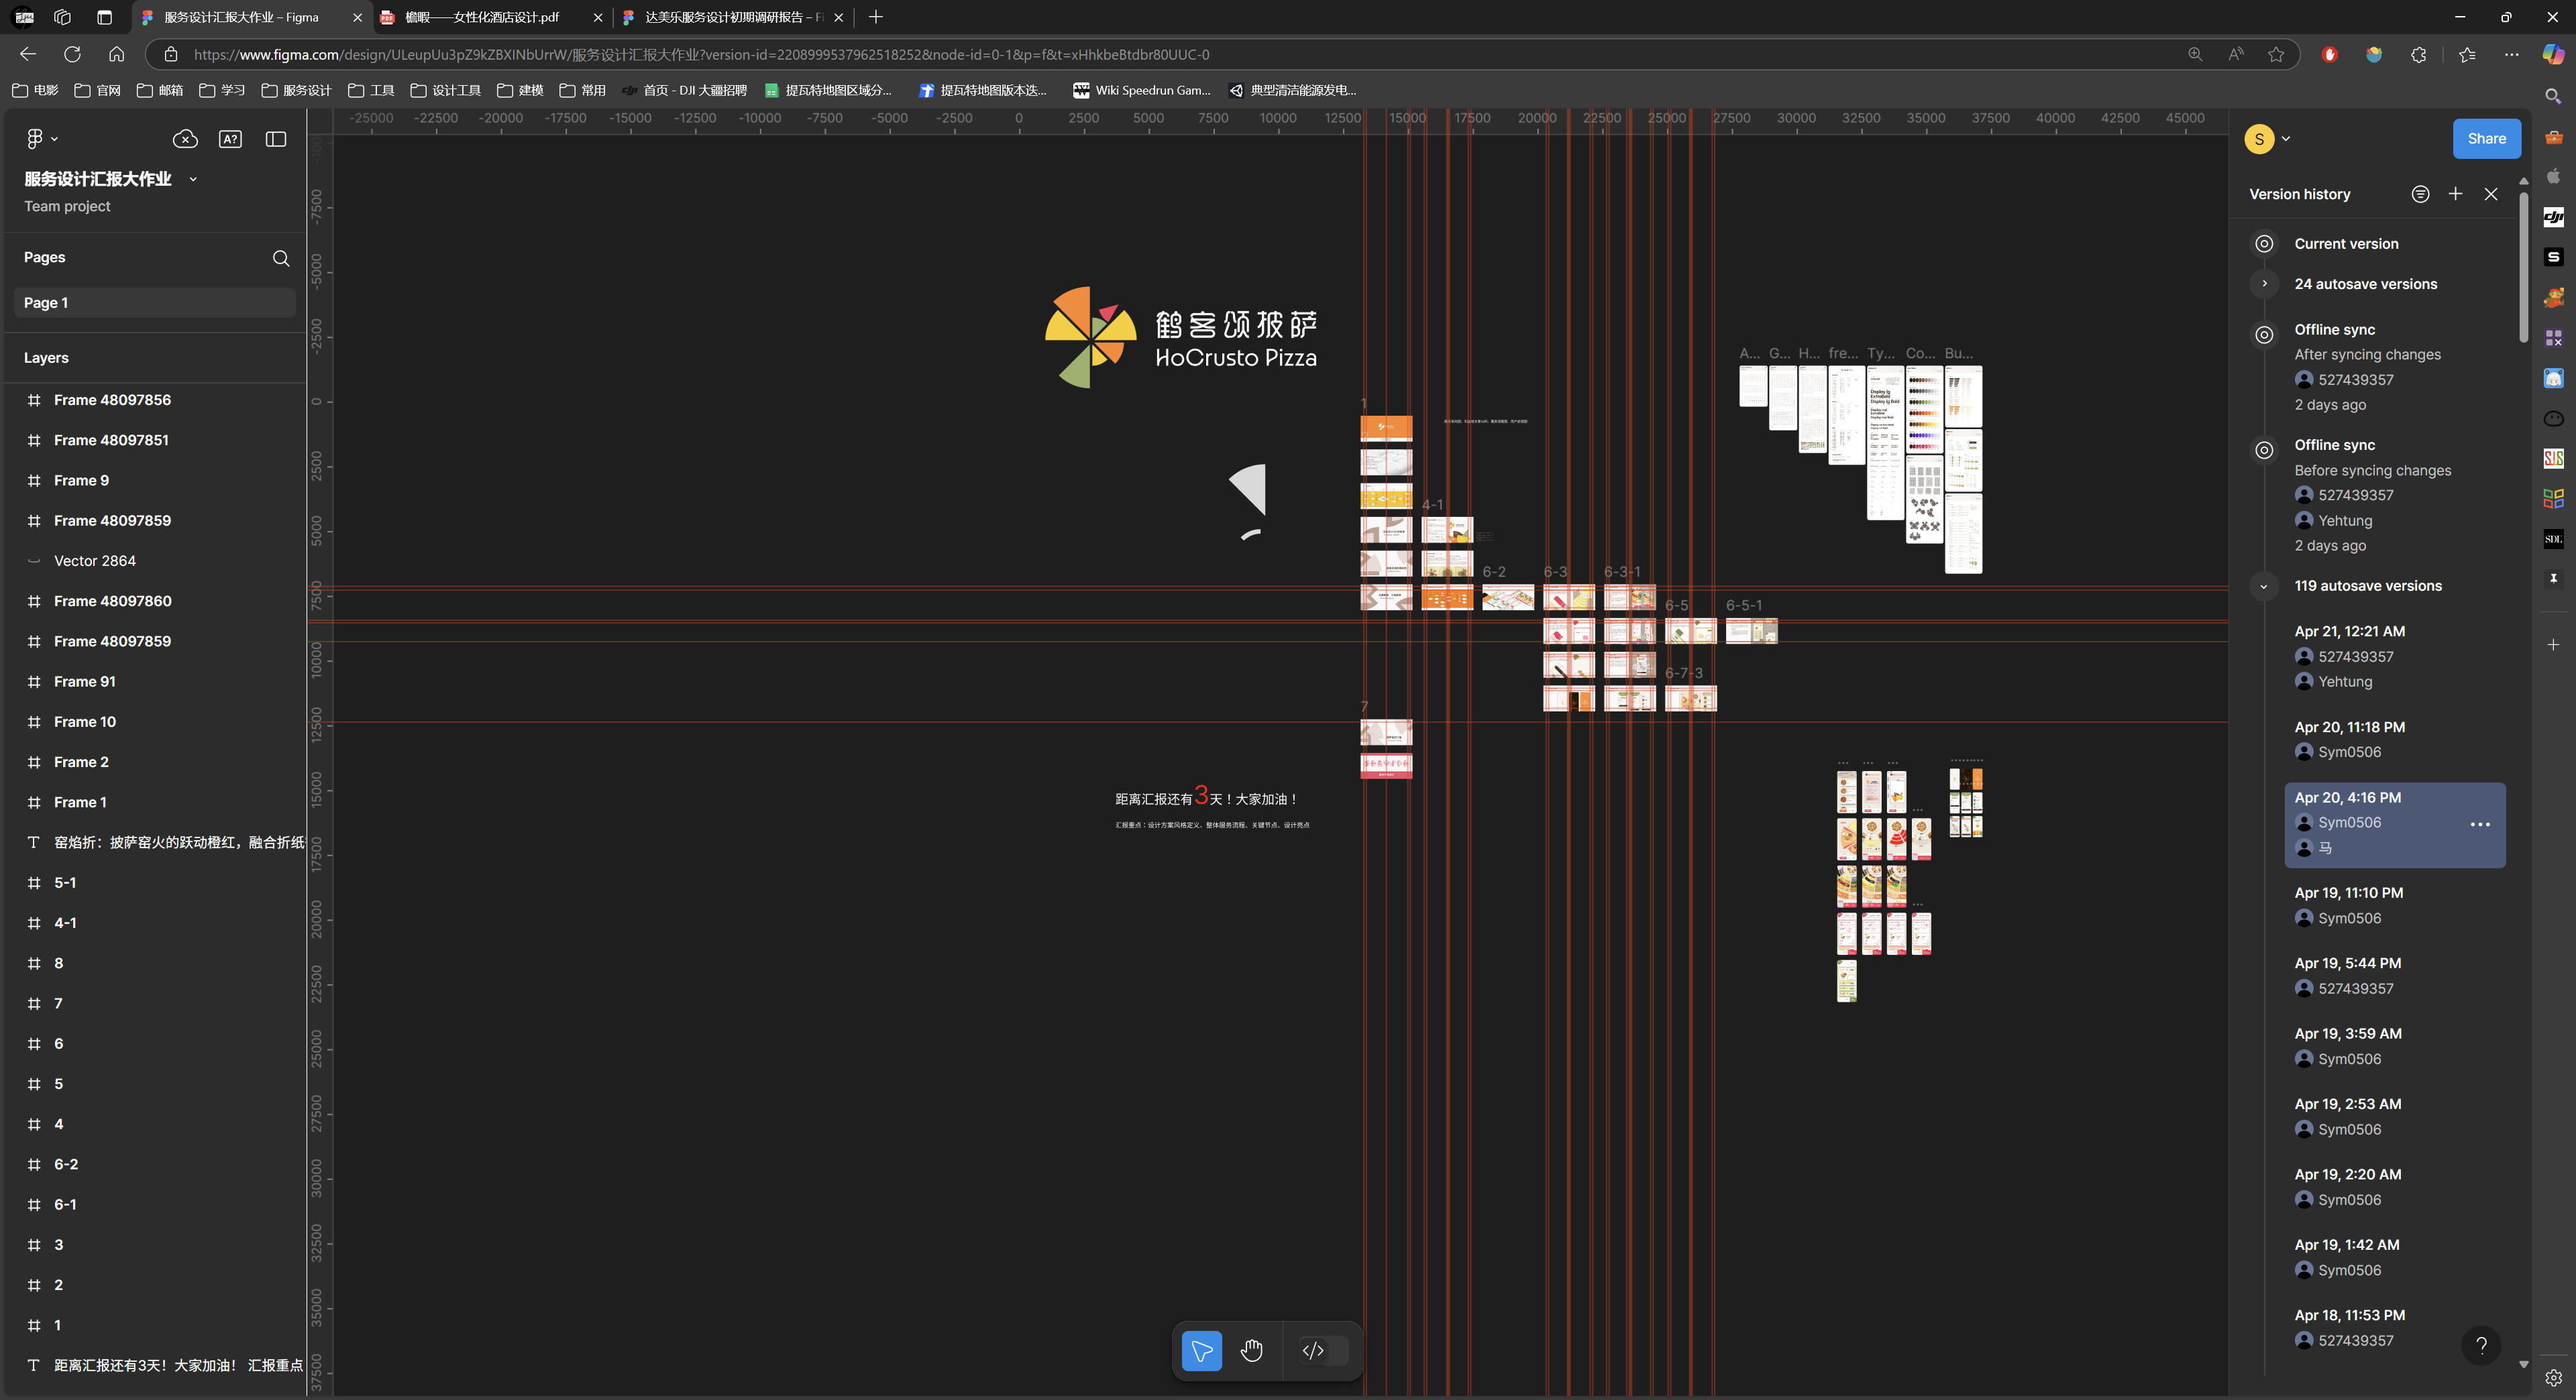
Task: Open the Wiki Speedrun Game bookmark
Action: (1141, 90)
